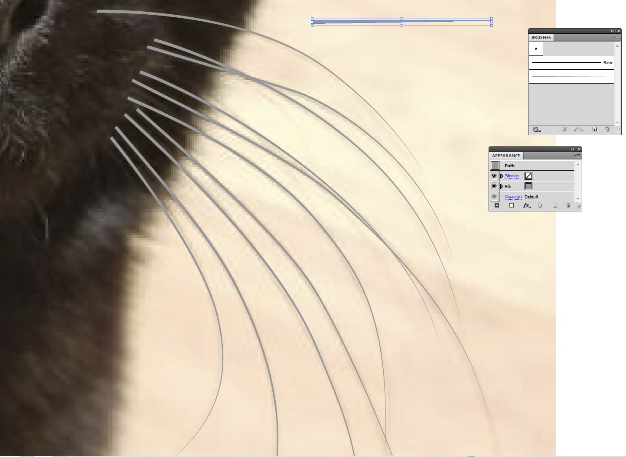Select the Appearance panel tab
This screenshot has height=457, width=626.
click(505, 156)
